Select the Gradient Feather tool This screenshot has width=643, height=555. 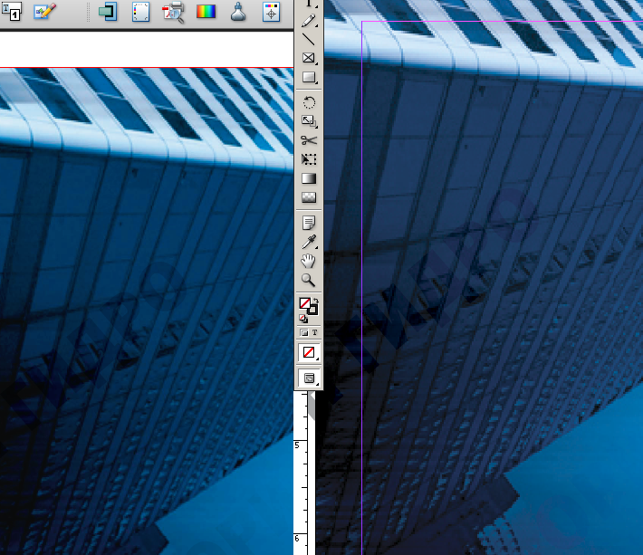pyautogui.click(x=309, y=197)
